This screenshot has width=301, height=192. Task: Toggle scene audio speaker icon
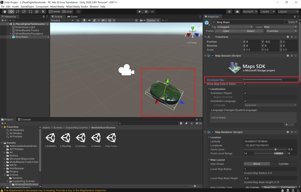point(89,20)
